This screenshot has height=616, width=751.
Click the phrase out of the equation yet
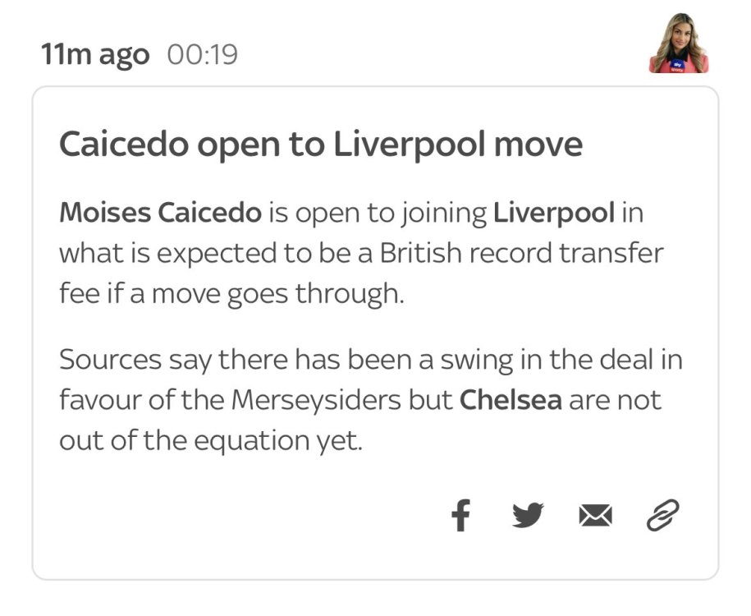(211, 440)
